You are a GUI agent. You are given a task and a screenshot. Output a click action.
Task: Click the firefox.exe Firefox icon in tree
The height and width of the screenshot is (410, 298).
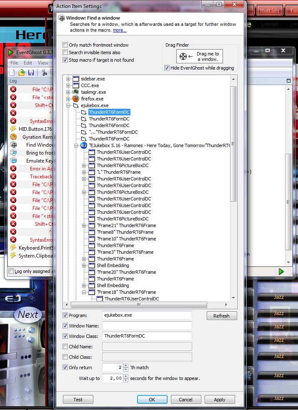76,99
